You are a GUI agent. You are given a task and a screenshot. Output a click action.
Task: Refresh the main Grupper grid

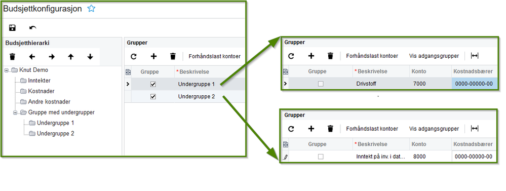(x=134, y=56)
